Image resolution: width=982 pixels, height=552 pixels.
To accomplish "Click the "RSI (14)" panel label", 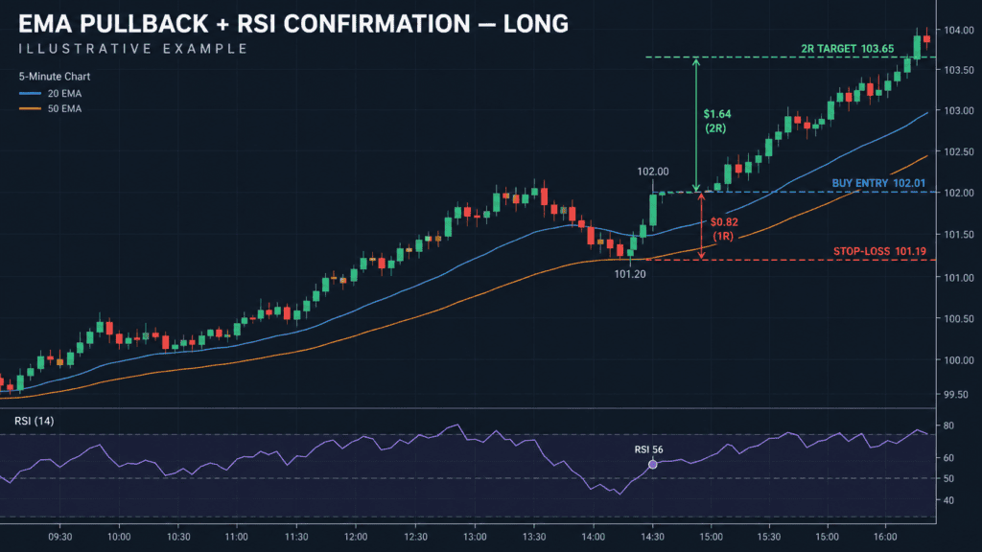I will (34, 421).
